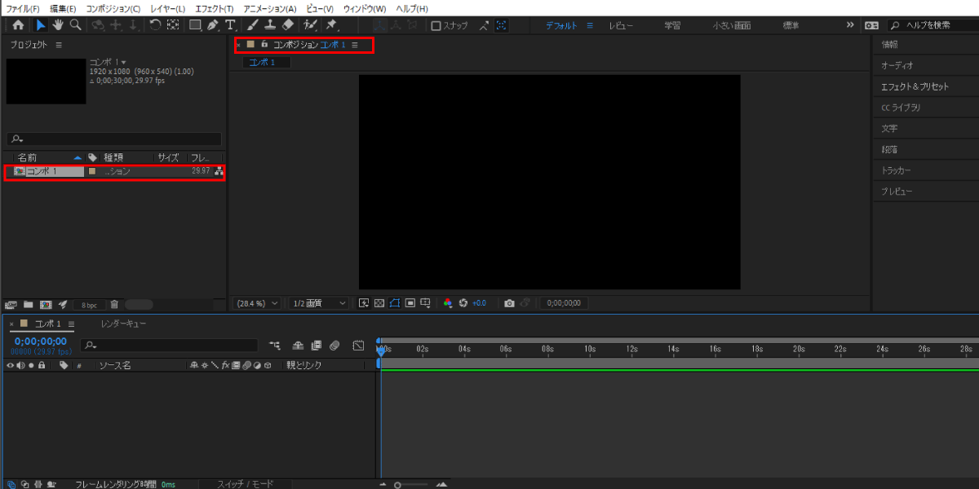Switch to the レビュー workspace
Viewport: 979px width, 489px height.
pyautogui.click(x=621, y=25)
